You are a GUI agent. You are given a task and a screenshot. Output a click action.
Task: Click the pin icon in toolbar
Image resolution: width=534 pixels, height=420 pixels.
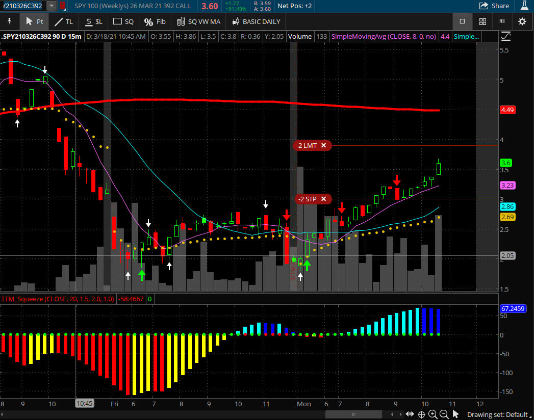click(9, 21)
